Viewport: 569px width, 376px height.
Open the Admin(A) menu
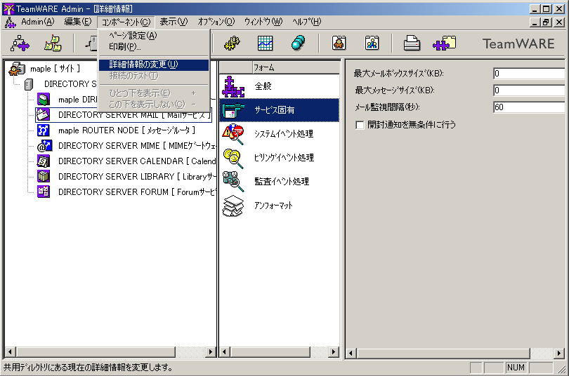pos(38,22)
